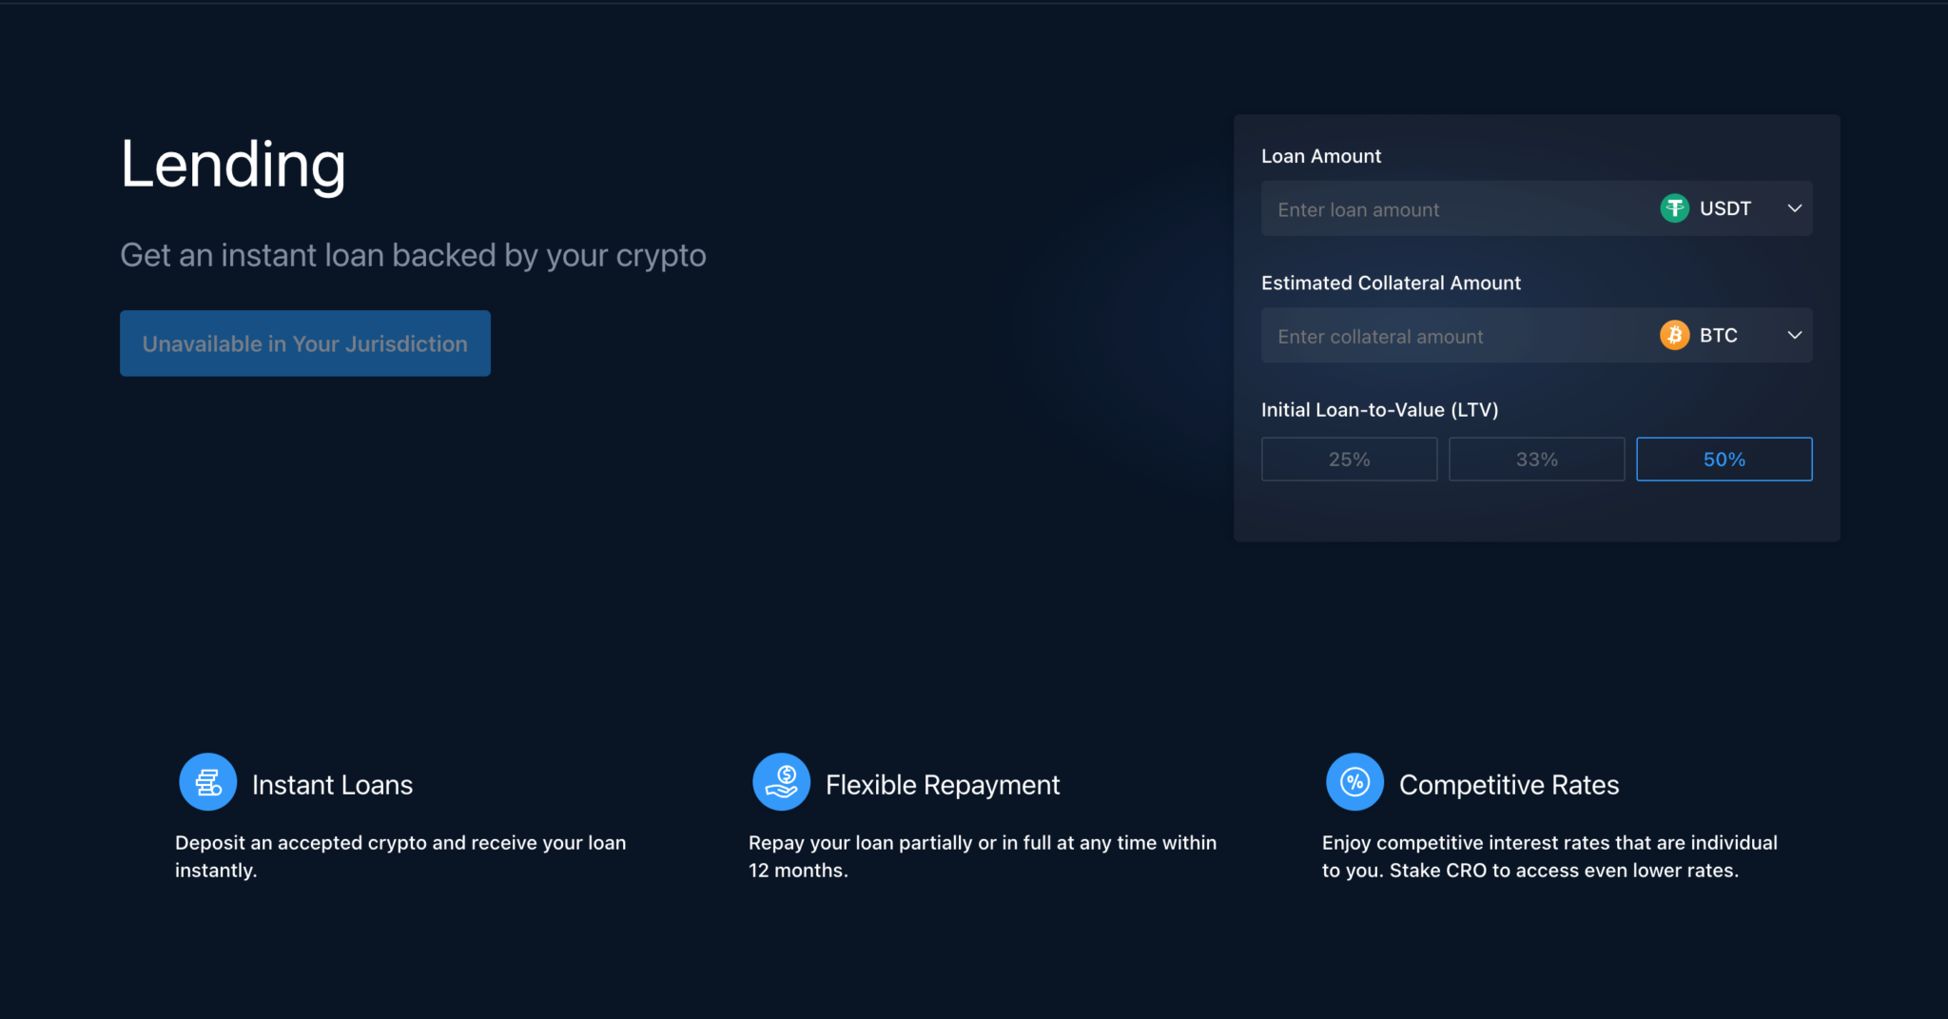This screenshot has height=1019, width=1948.
Task: Click Unavailable in Your Jurisdiction button
Action: pos(305,343)
